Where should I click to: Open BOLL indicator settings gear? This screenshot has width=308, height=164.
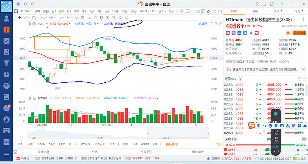29,24
